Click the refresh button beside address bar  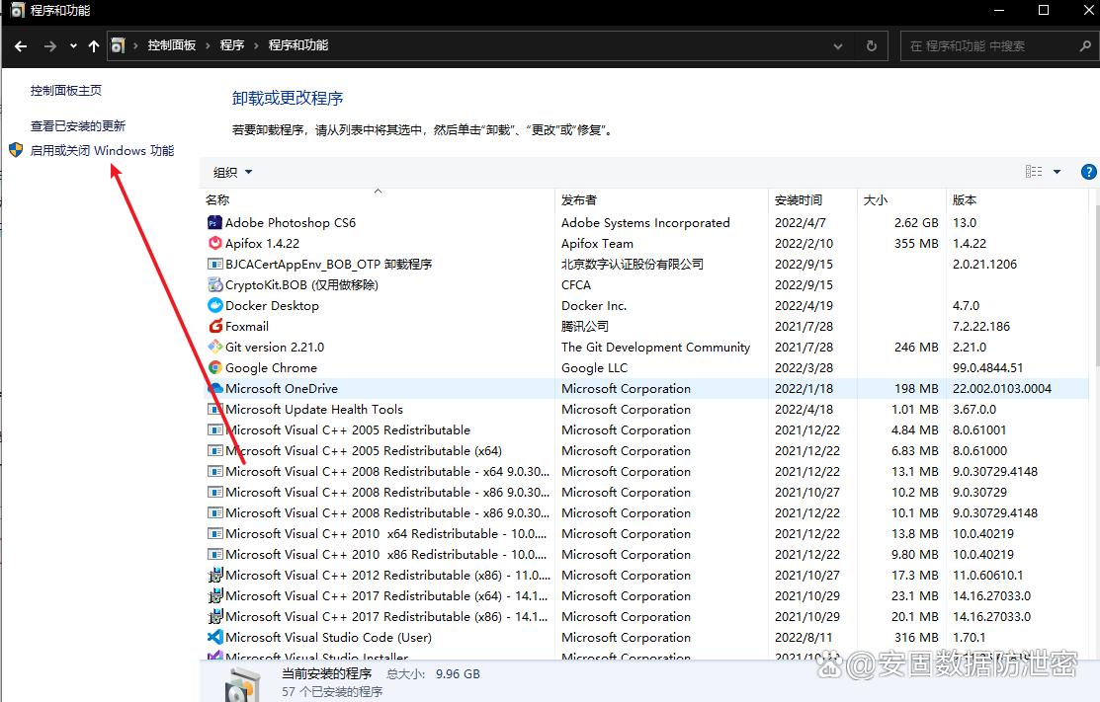pos(871,45)
